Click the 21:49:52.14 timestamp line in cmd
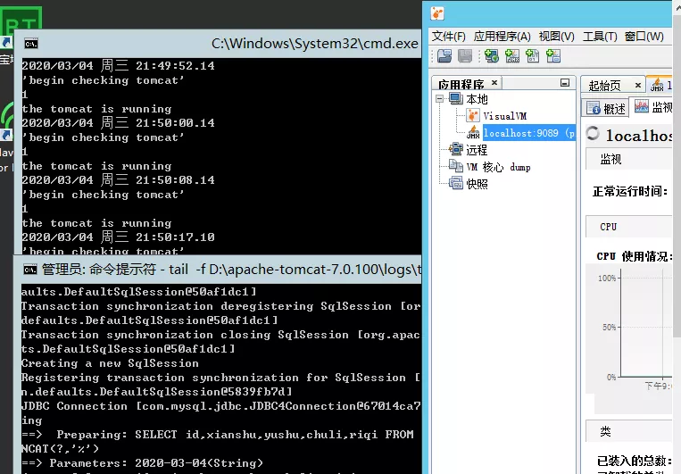The height and width of the screenshot is (474, 681). [x=118, y=66]
